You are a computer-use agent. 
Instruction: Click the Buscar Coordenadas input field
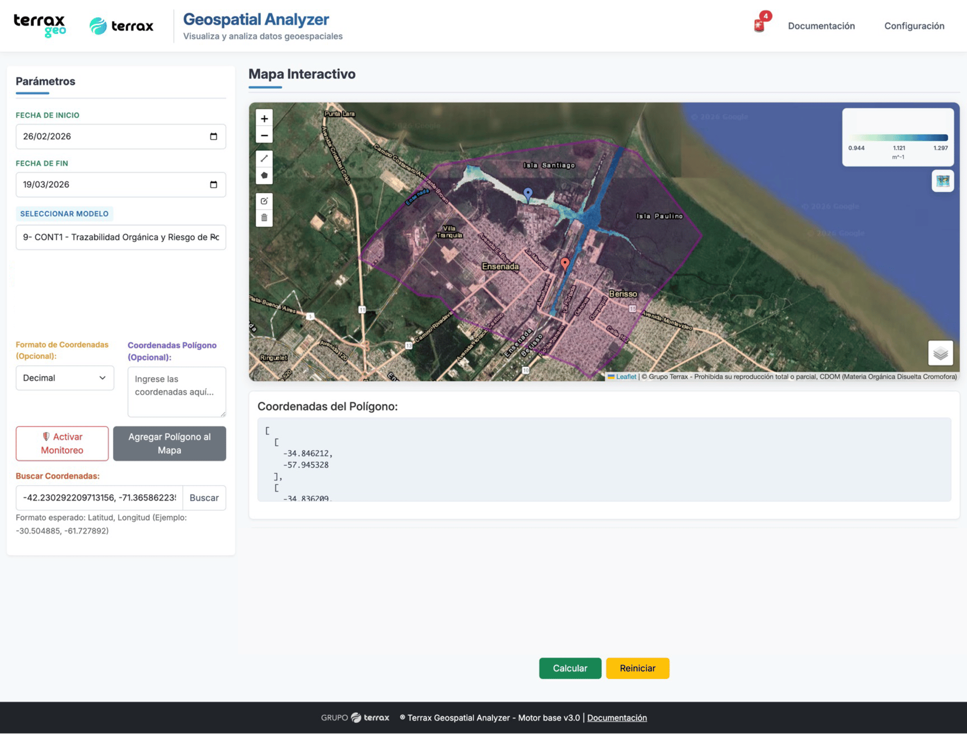click(x=100, y=498)
